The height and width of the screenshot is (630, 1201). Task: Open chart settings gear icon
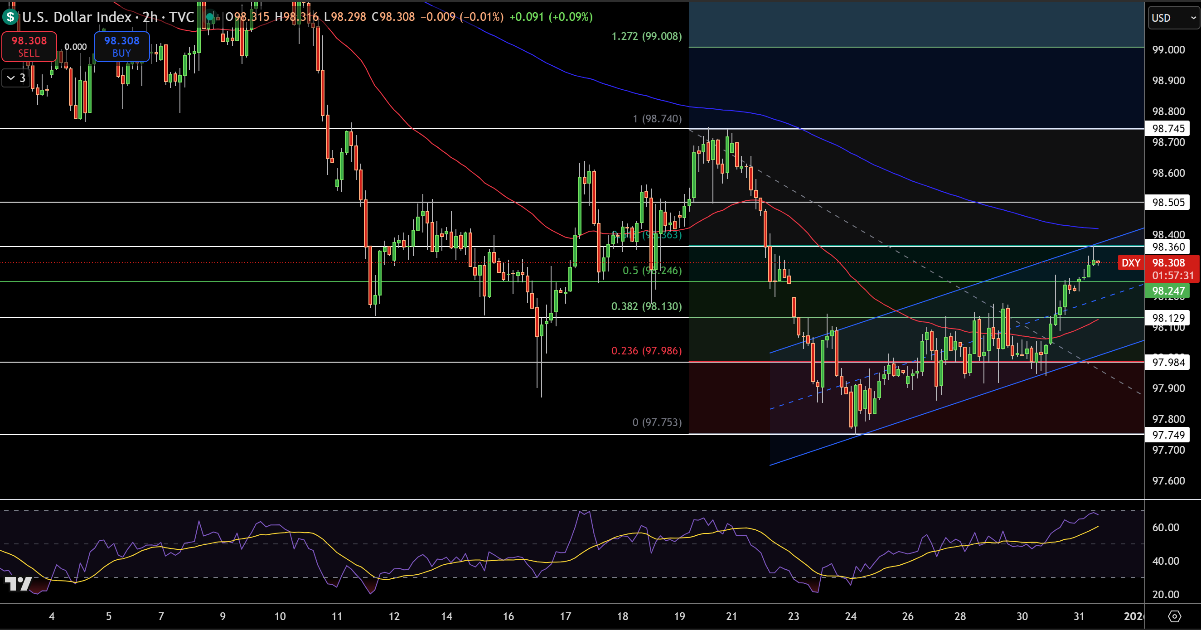point(1174,616)
